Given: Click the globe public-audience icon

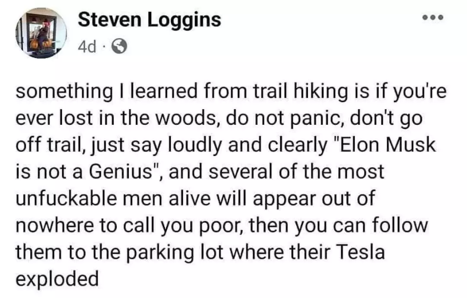Looking at the screenshot, I should pyautogui.click(x=119, y=46).
